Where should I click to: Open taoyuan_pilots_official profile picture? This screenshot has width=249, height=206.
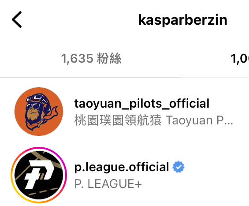(39, 112)
